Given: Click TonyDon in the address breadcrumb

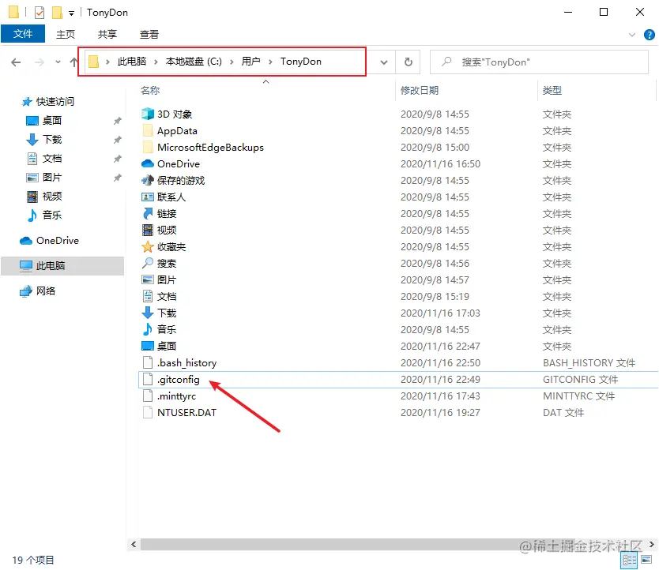Looking at the screenshot, I should coord(300,62).
